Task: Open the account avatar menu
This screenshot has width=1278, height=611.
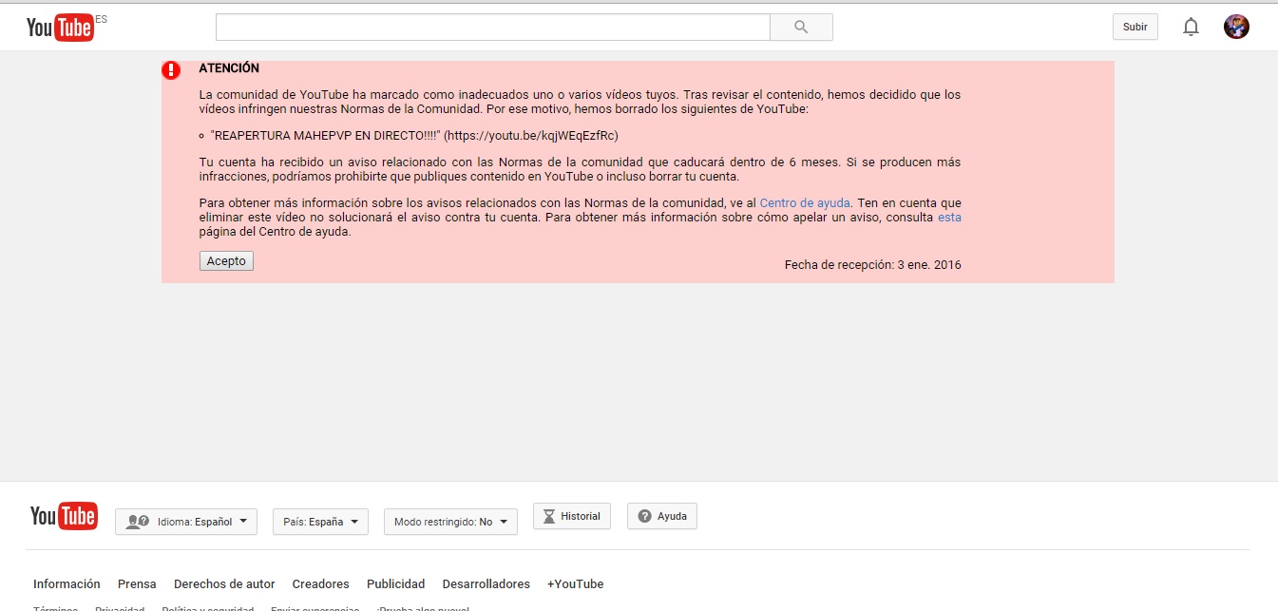Action: [1236, 27]
